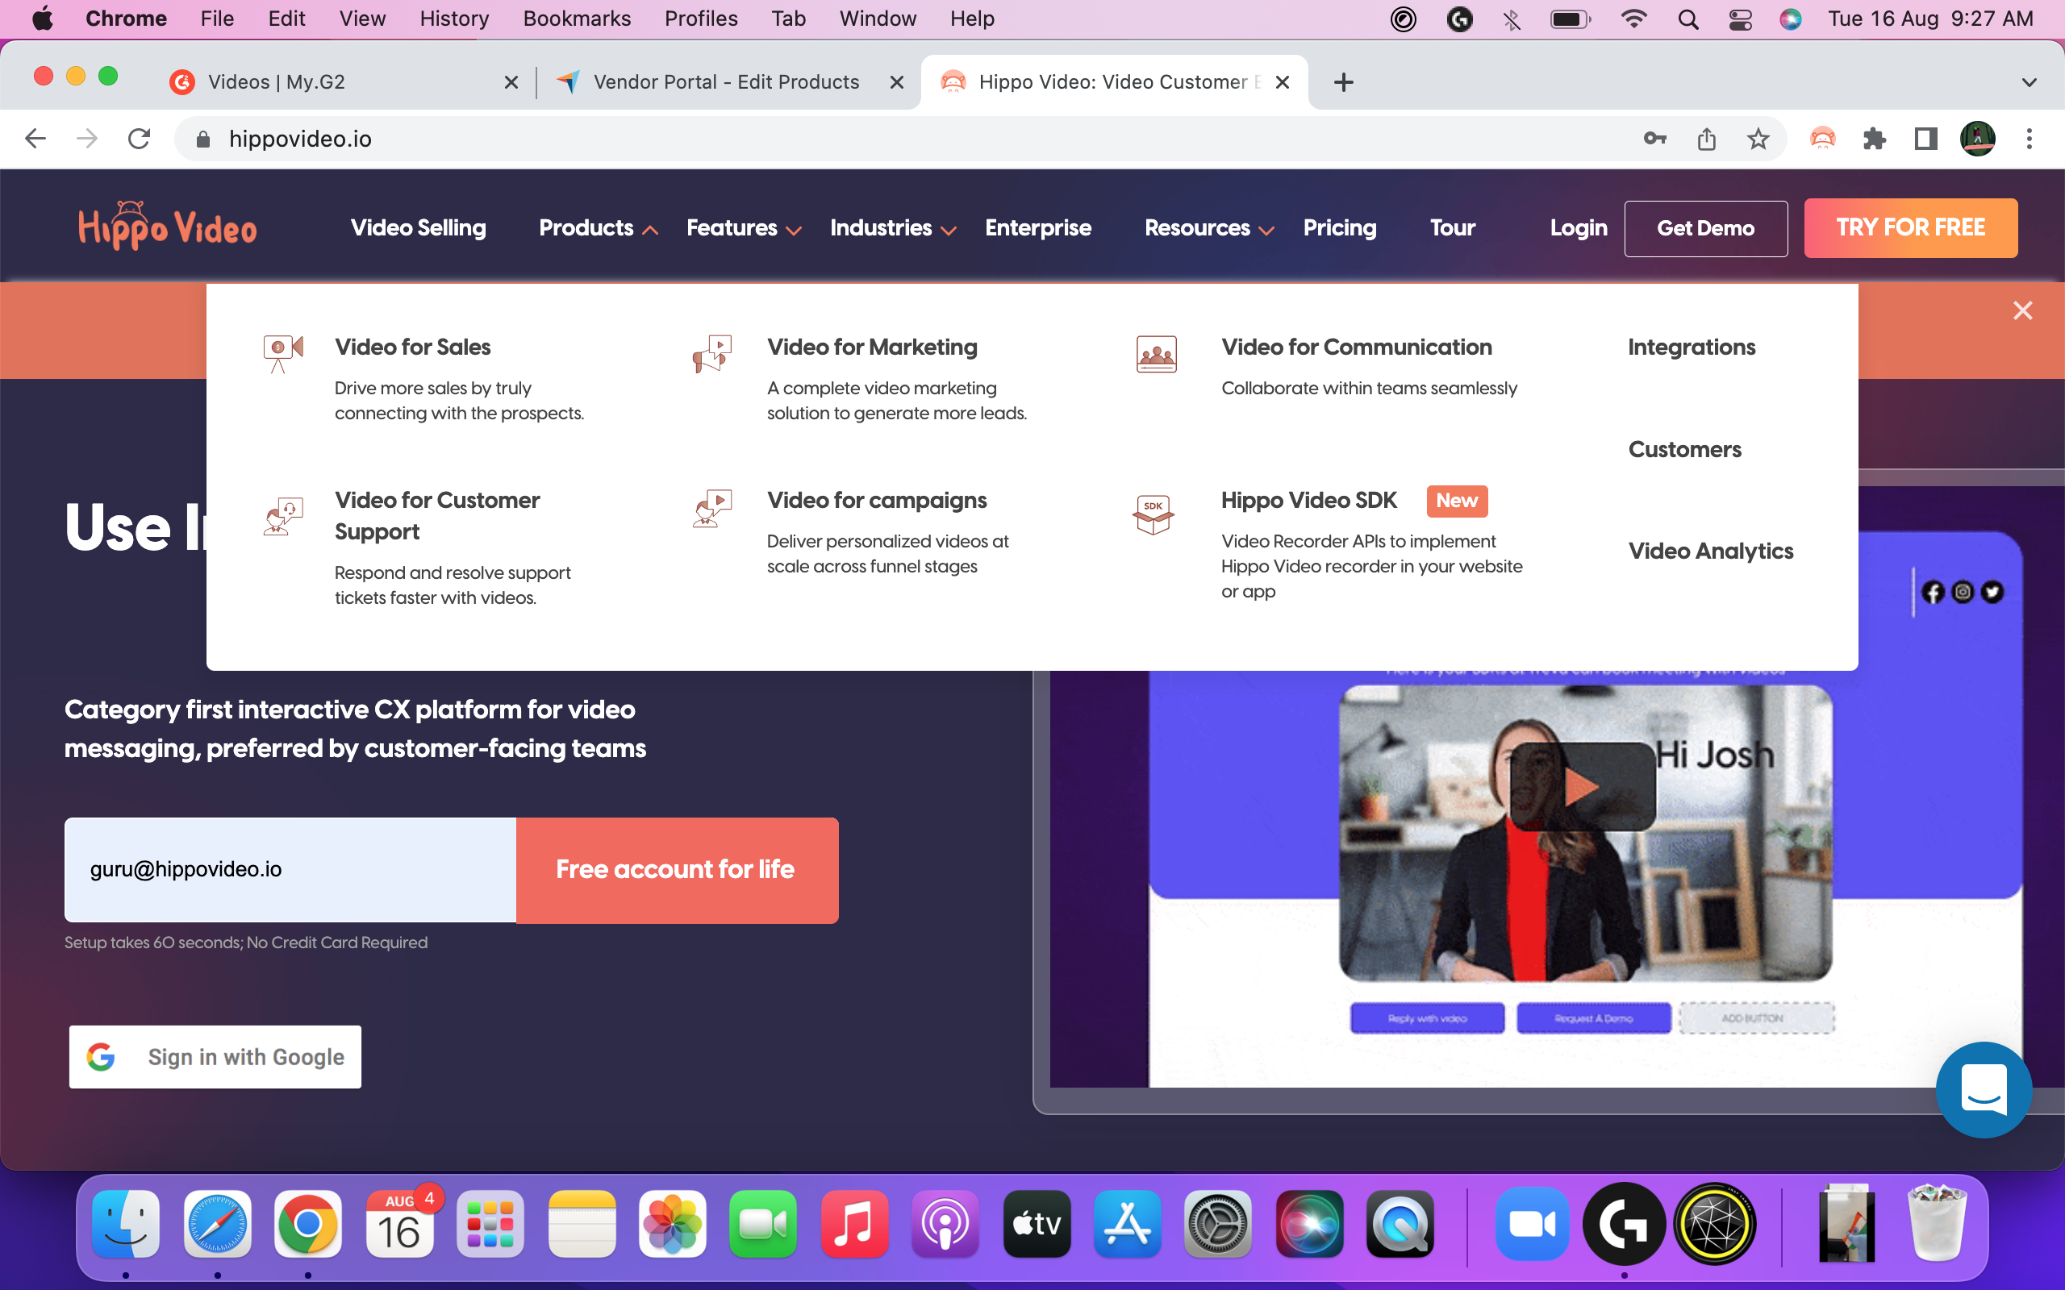Open the Bookmarks menu in menu bar

(576, 19)
